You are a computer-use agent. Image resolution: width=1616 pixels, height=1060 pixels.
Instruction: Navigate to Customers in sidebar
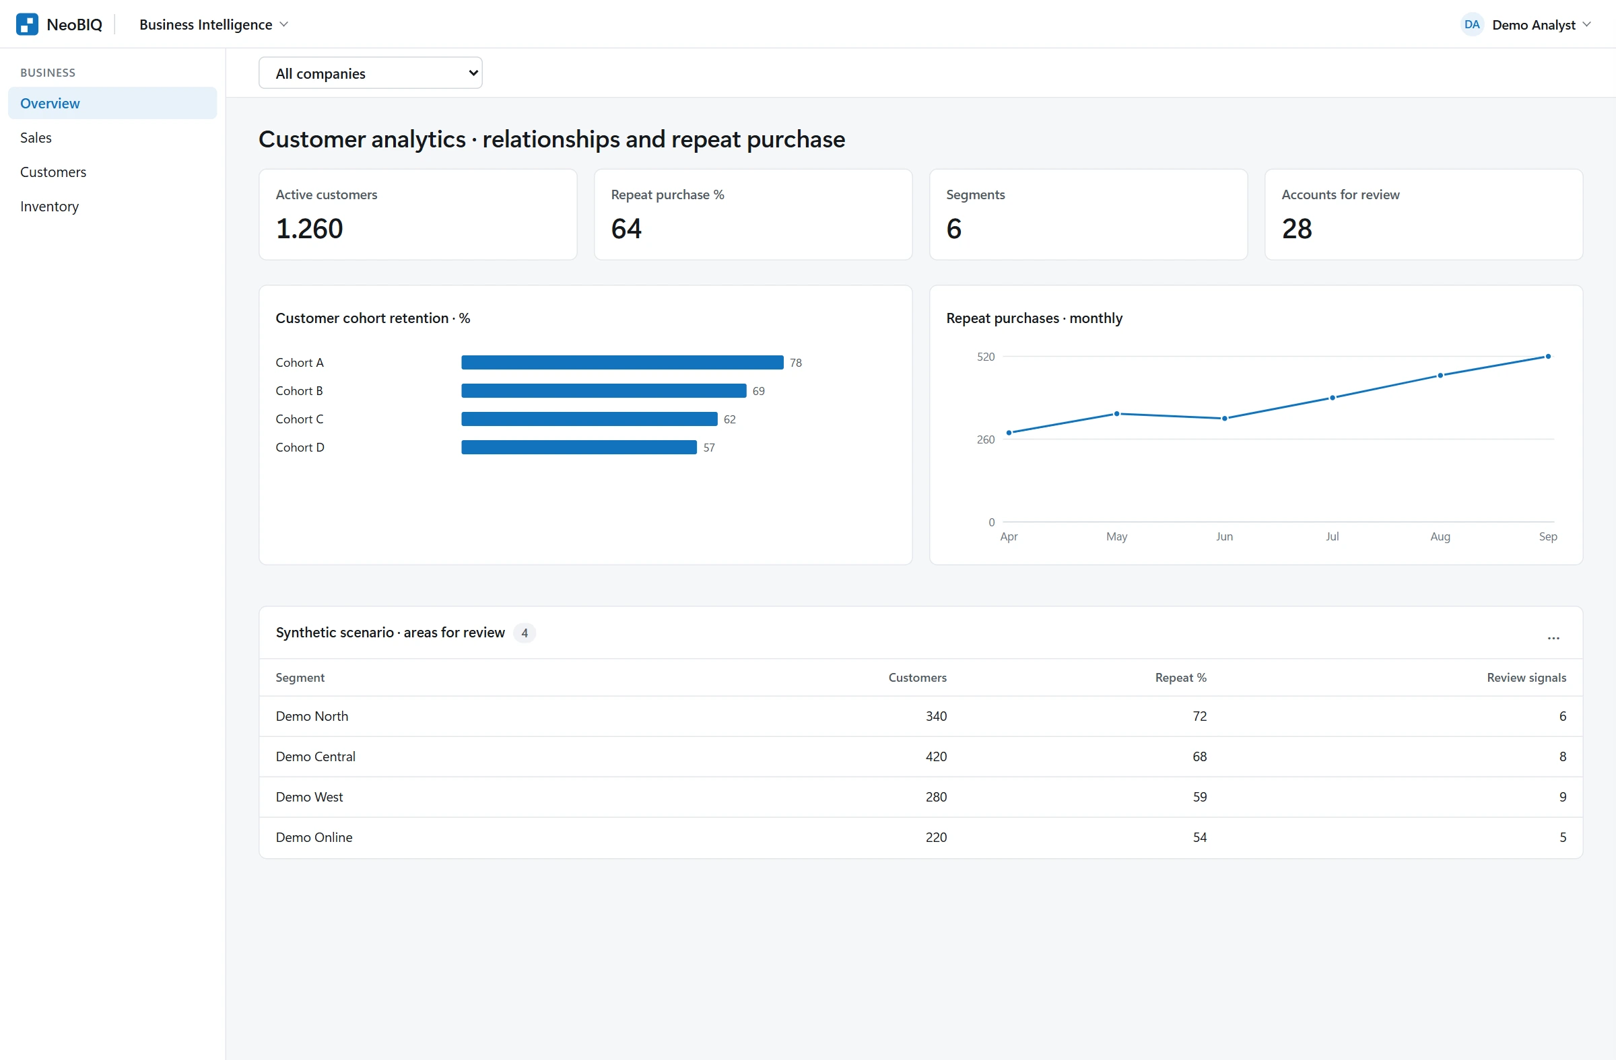pyautogui.click(x=112, y=172)
